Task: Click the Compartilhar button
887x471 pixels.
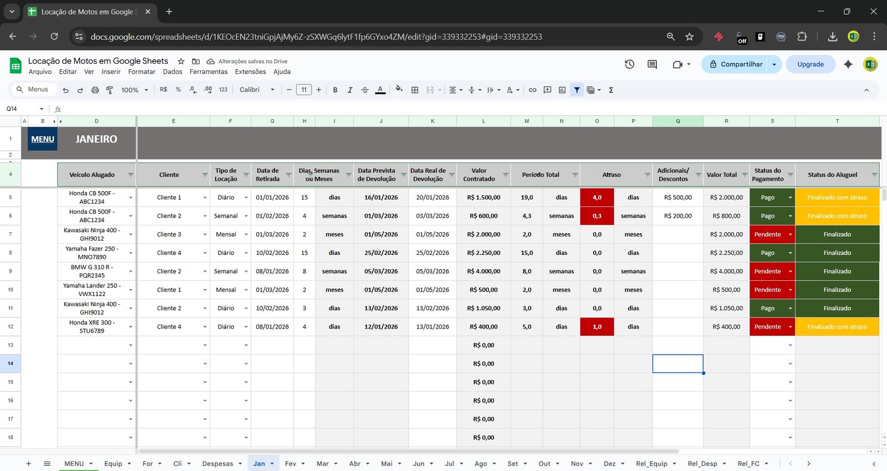Action: 735,64
